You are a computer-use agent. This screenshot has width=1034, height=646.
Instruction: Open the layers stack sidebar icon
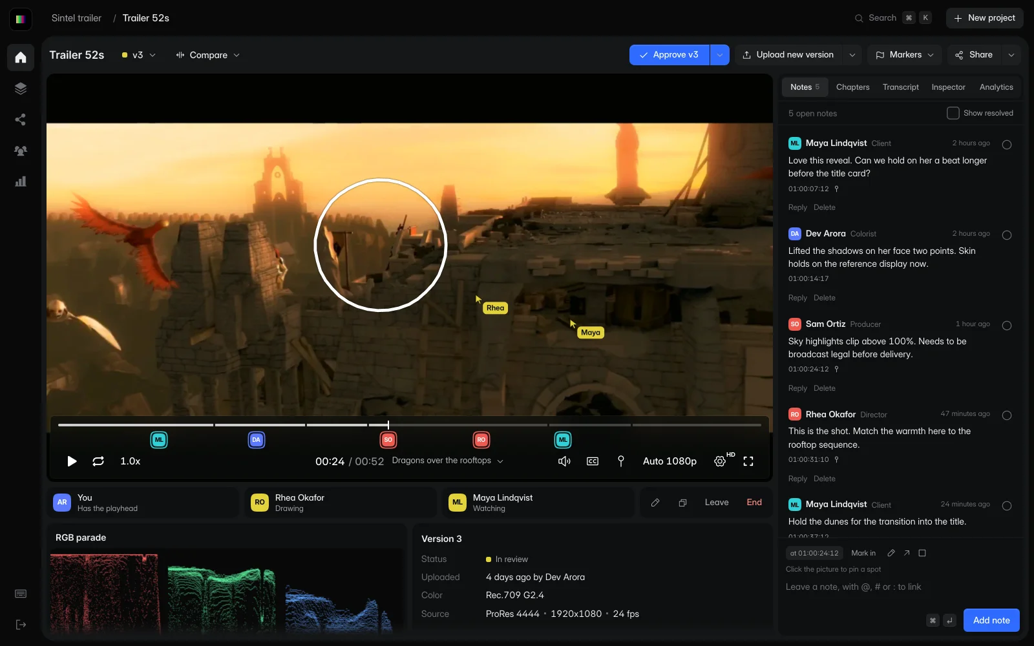[x=21, y=89]
